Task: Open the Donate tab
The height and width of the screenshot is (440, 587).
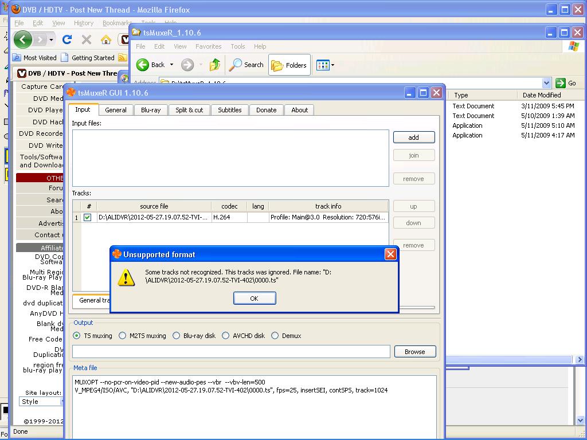Action: 267,110
